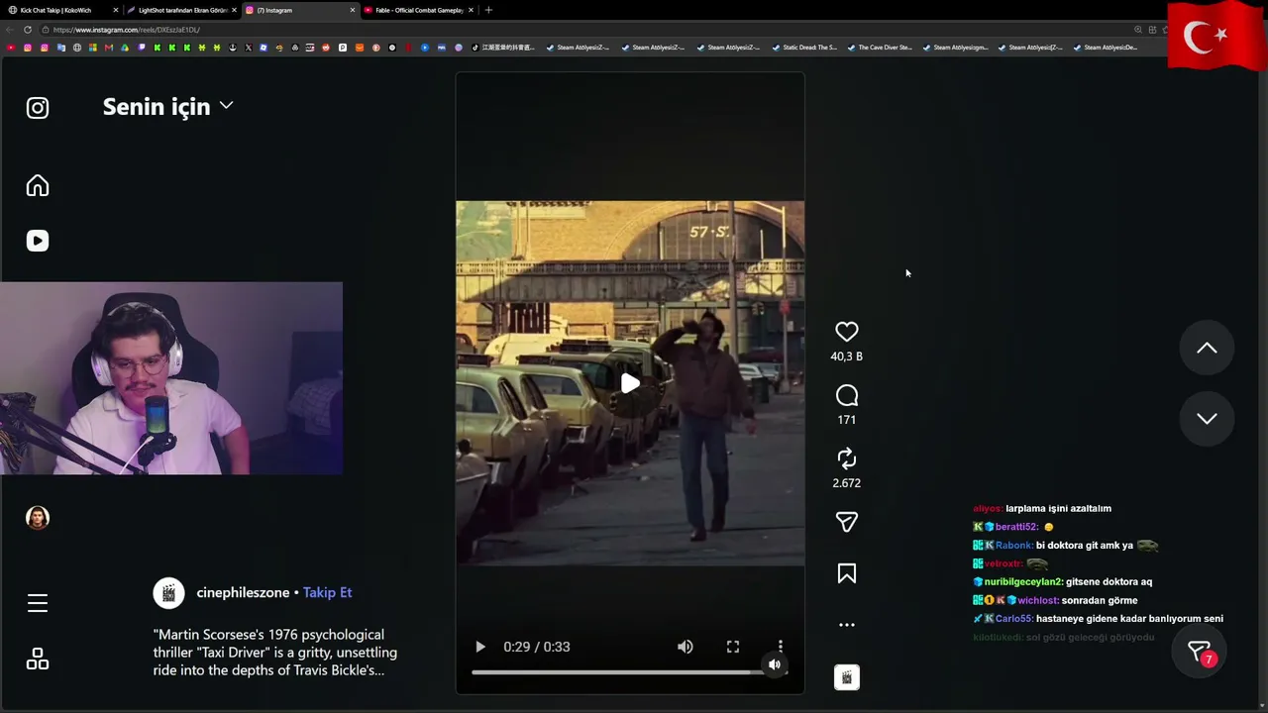Mute the video using the player volume icon
1268x713 pixels.
[686, 647]
